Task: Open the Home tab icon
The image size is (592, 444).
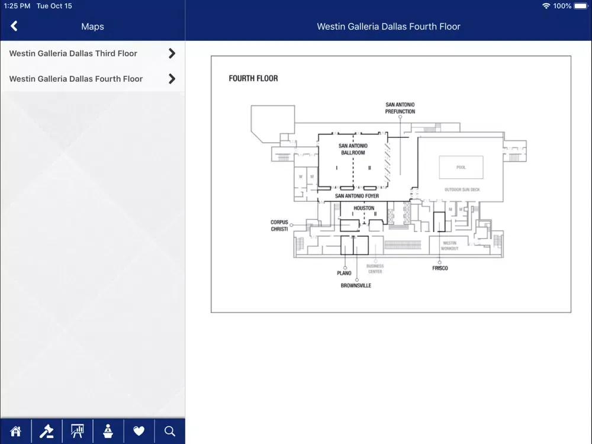Action: click(x=15, y=431)
